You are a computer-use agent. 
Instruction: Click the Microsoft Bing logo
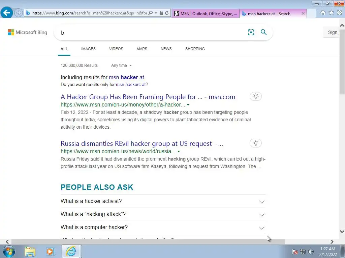[28, 33]
